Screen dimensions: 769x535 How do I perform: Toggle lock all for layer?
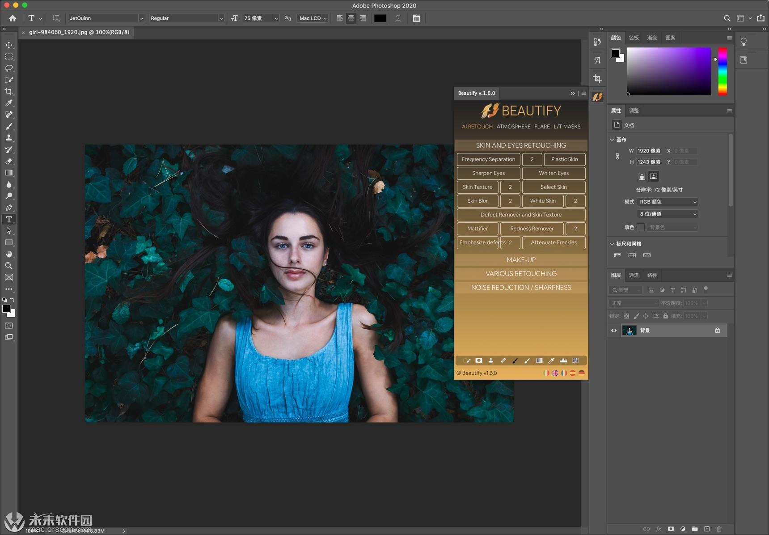pyautogui.click(x=666, y=316)
